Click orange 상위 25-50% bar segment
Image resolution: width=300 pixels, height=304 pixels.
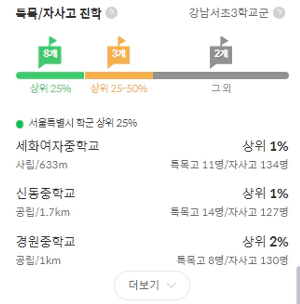tap(119, 75)
